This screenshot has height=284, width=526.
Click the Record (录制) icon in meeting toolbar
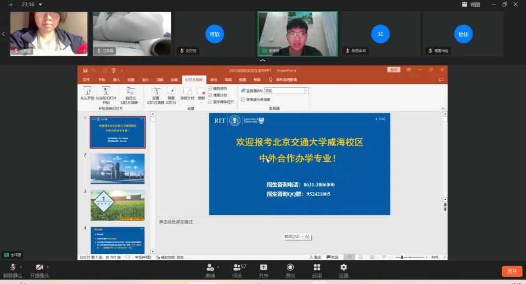coord(290,268)
